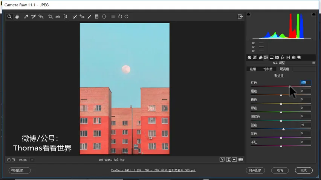Select the Radial Filter tool
The height and width of the screenshot is (180, 321).
pos(104,16)
